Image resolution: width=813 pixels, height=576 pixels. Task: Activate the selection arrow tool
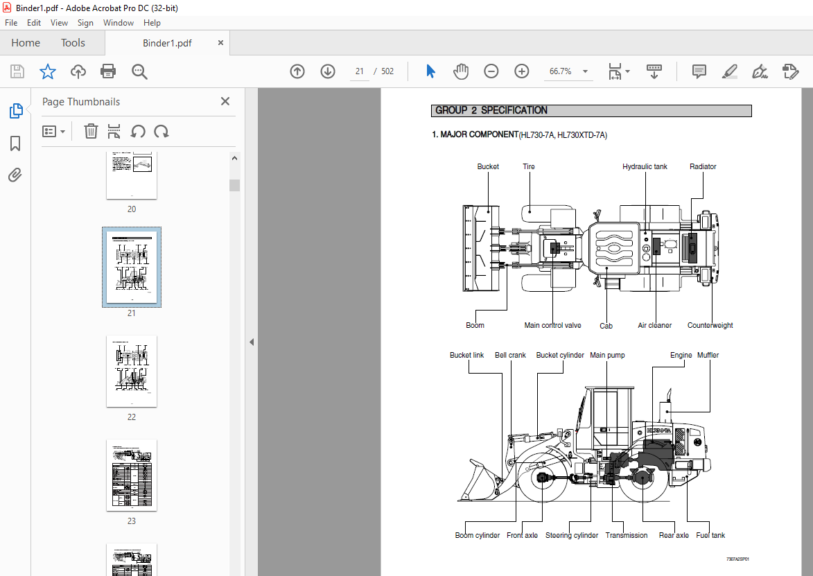click(430, 71)
